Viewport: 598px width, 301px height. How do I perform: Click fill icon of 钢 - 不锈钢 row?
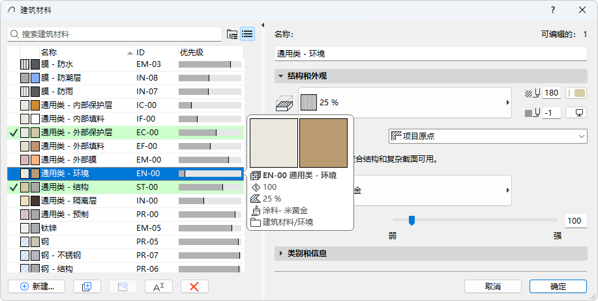coord(25,255)
